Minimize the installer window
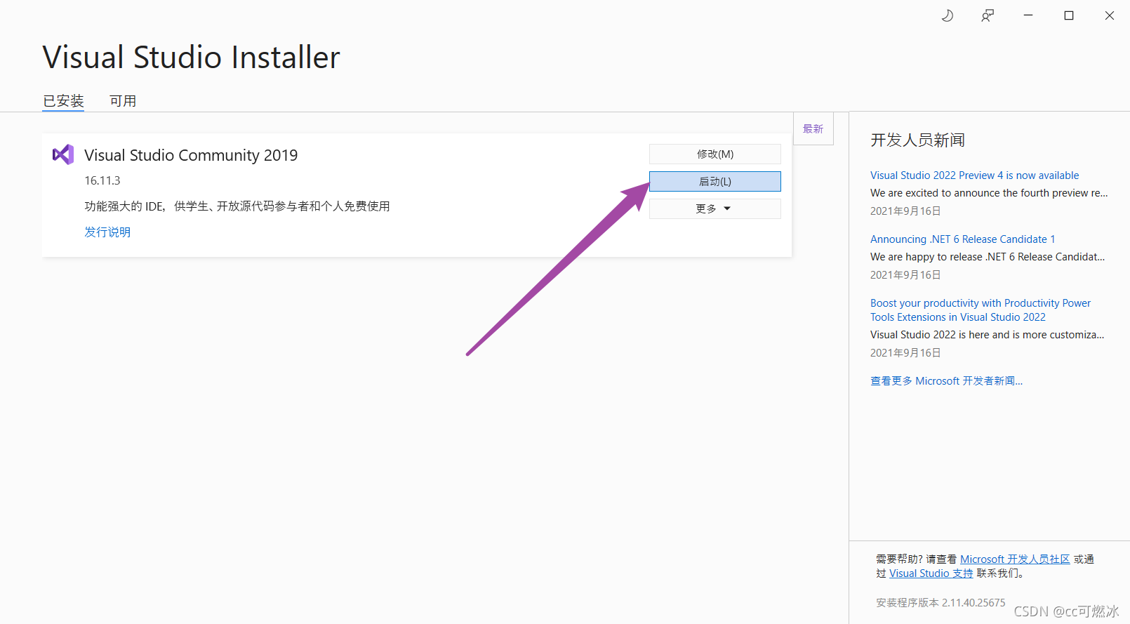The image size is (1130, 624). click(x=1028, y=15)
